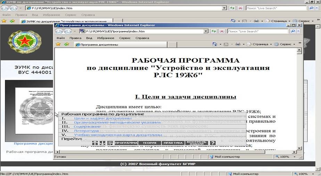Click the question mark help icon
Screen dimensions: 321x176
pos(213,143)
